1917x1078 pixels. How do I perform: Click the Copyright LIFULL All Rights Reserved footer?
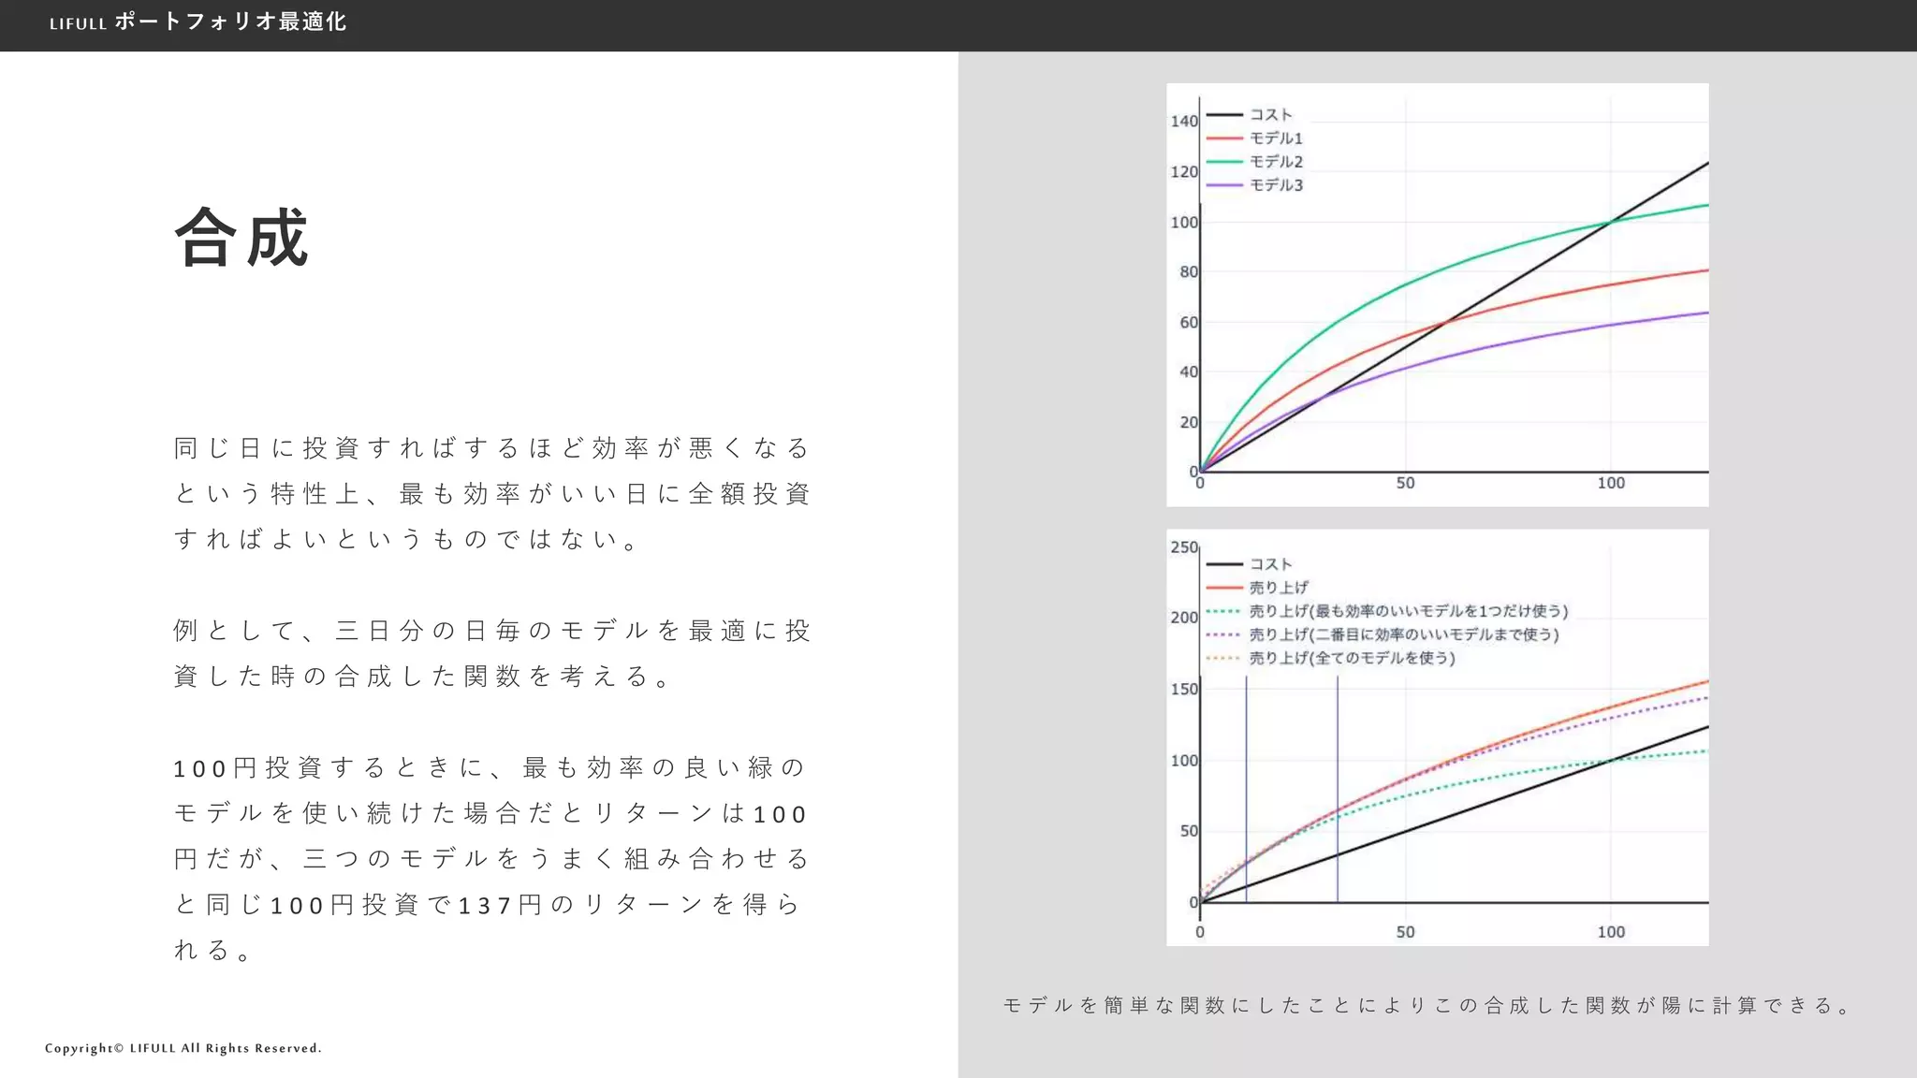183,1048
